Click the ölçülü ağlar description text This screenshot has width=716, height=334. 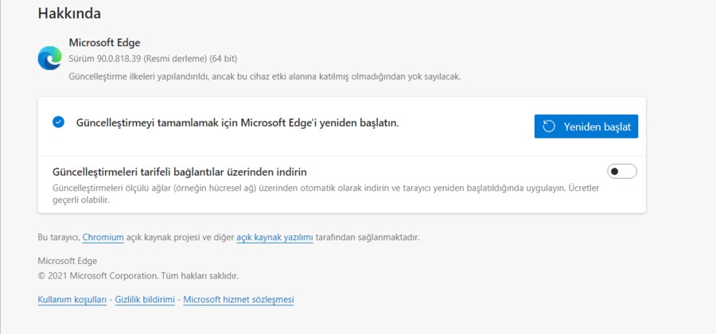click(x=326, y=194)
